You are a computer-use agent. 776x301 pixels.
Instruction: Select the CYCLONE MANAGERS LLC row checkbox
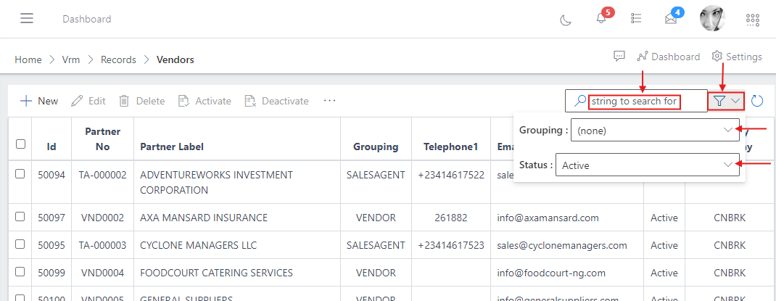[x=20, y=244]
